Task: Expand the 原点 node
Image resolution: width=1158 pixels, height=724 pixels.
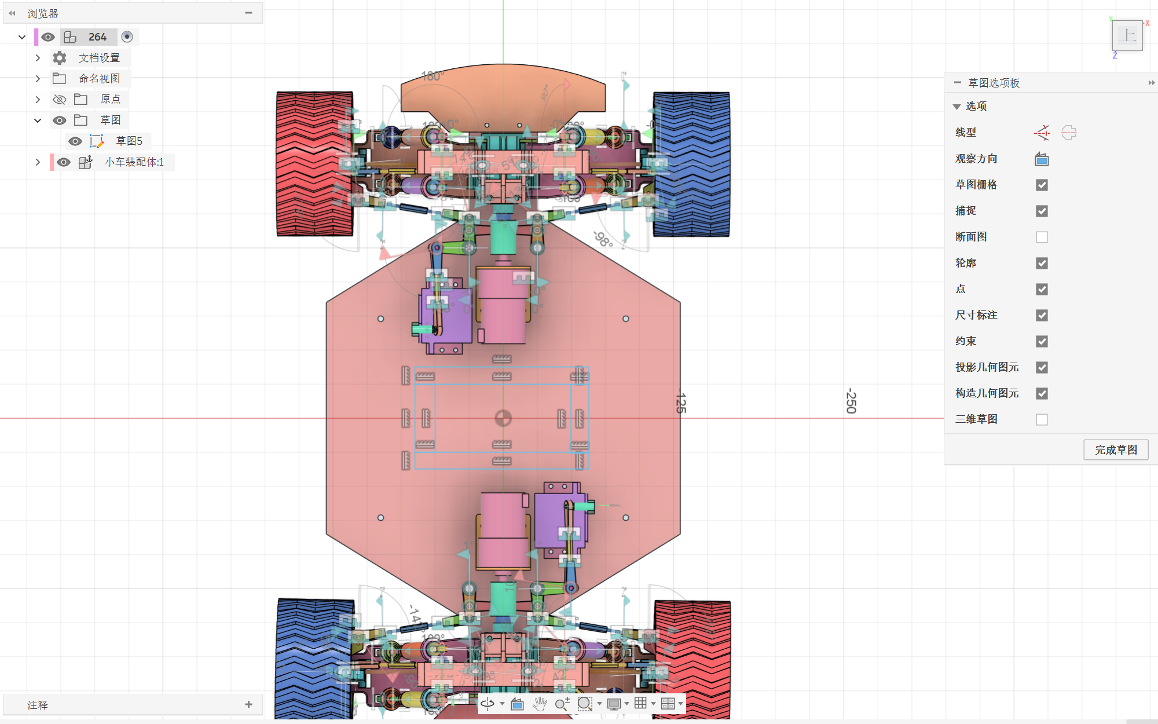Action: pos(38,100)
